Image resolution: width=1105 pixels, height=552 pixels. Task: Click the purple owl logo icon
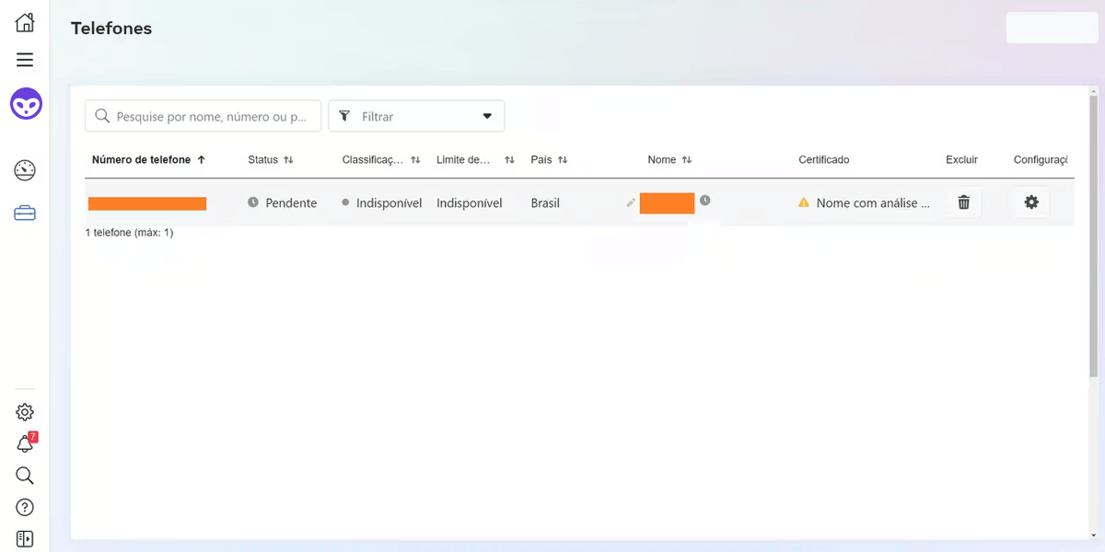(26, 104)
